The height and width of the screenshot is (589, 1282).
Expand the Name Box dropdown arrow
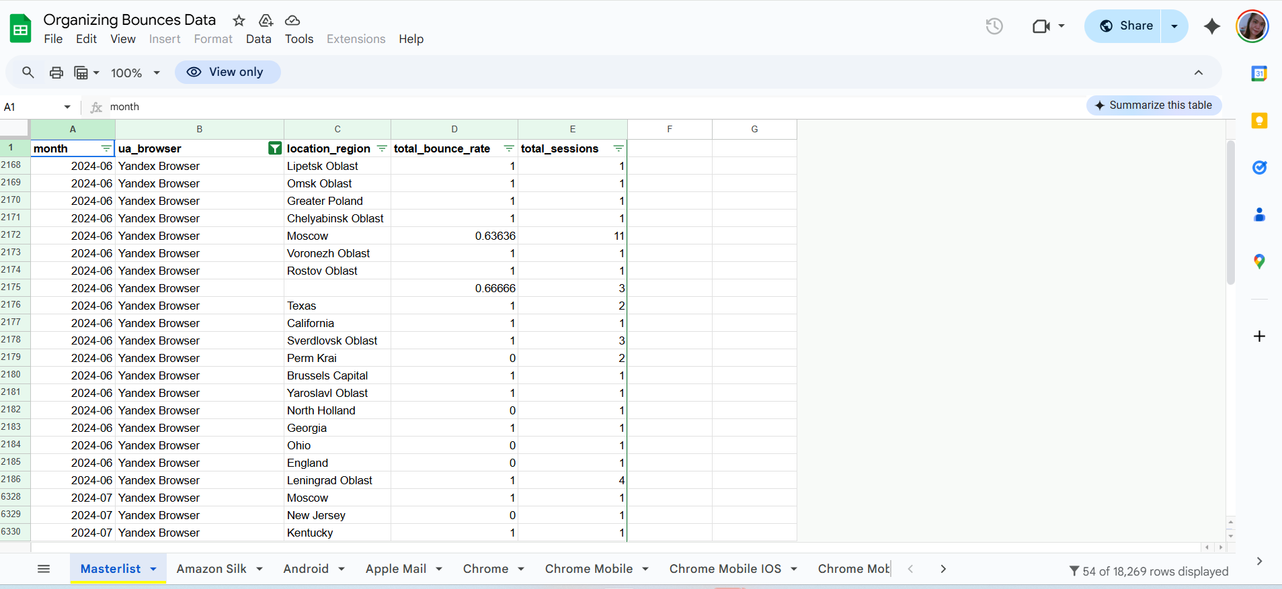(x=67, y=107)
